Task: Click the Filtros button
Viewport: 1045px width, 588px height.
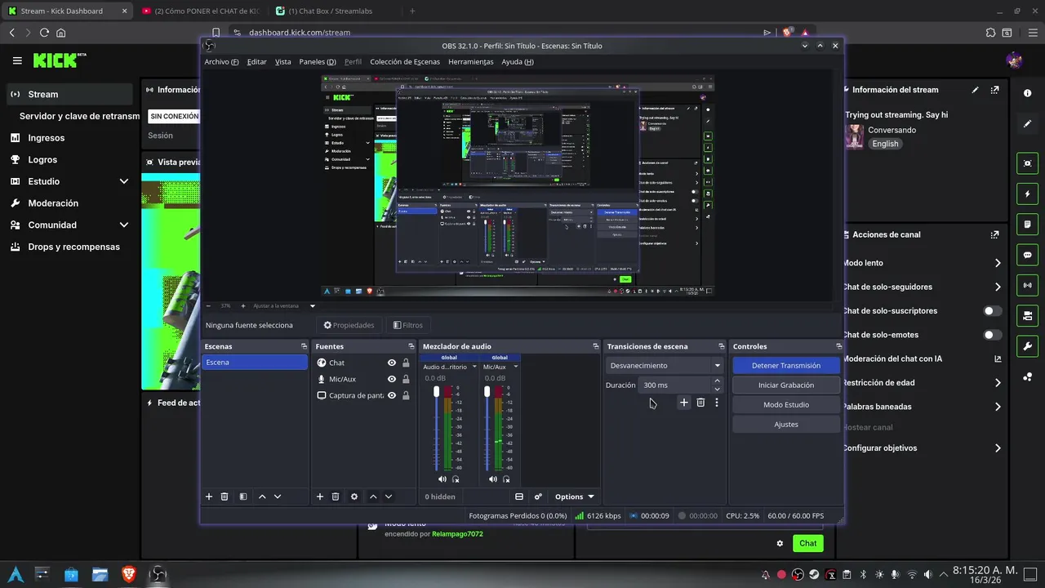Action: pos(408,325)
